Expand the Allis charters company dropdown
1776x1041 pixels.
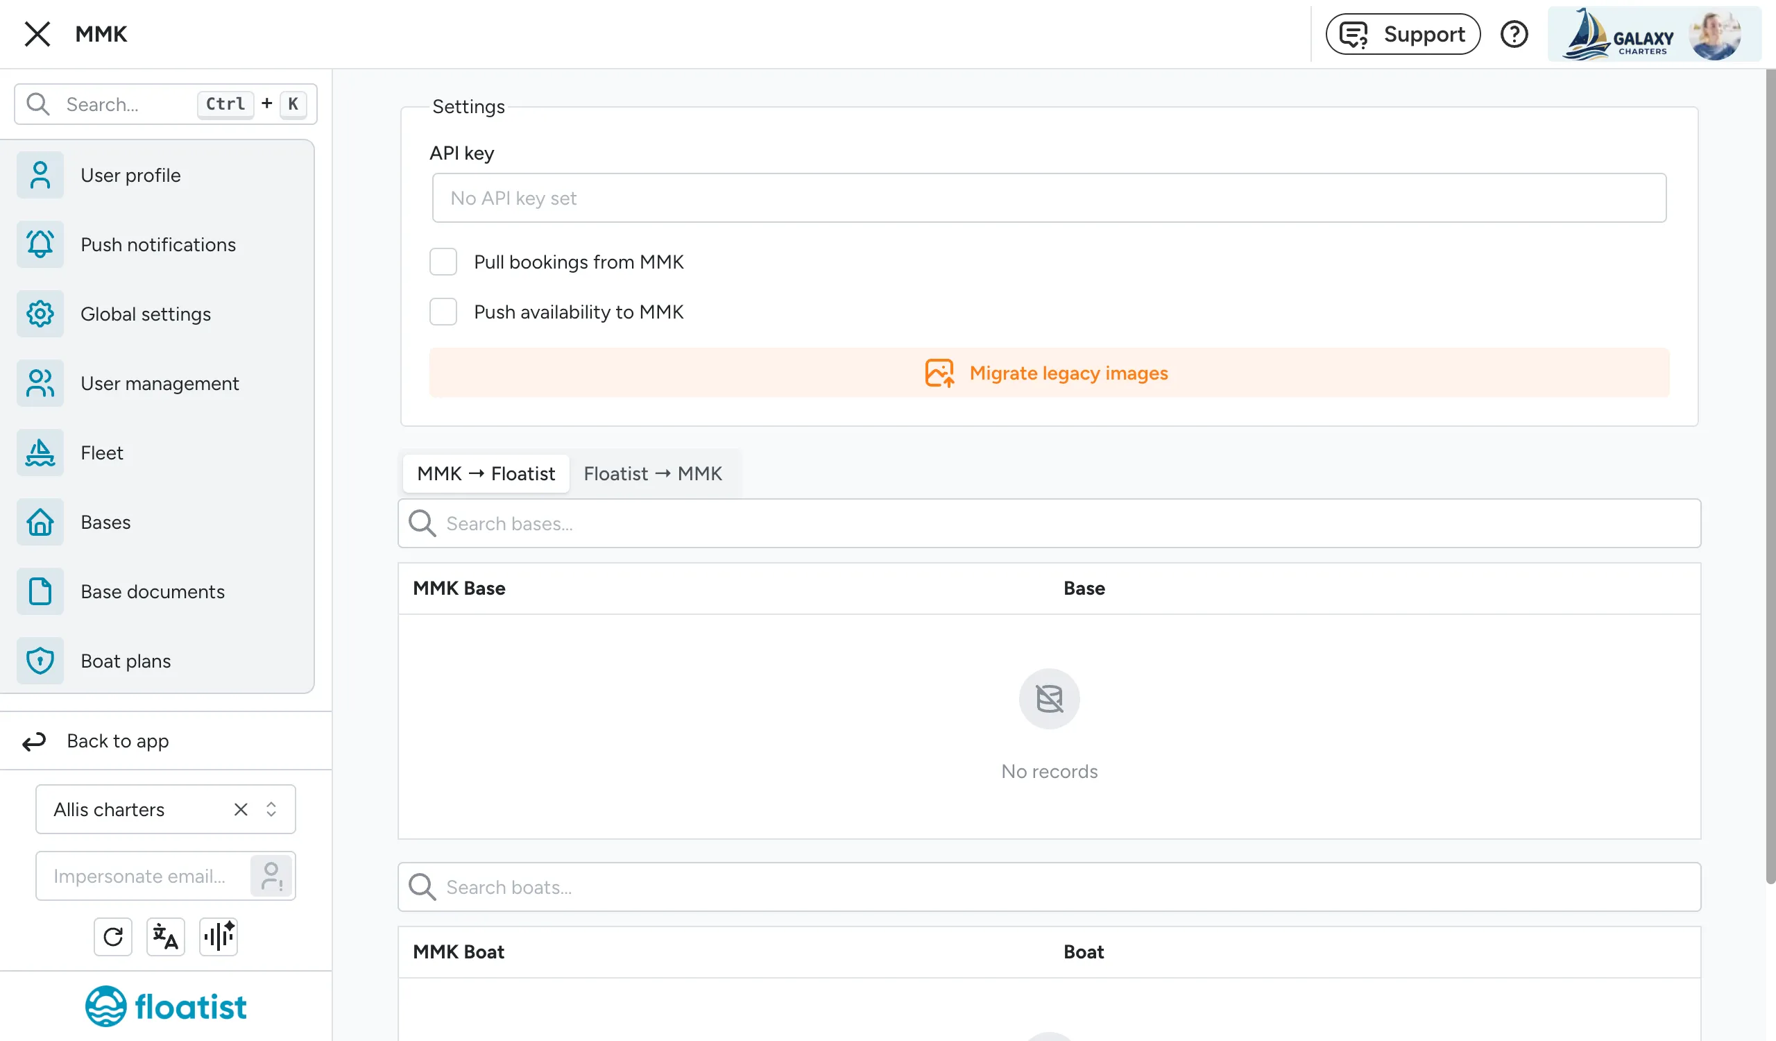(271, 809)
